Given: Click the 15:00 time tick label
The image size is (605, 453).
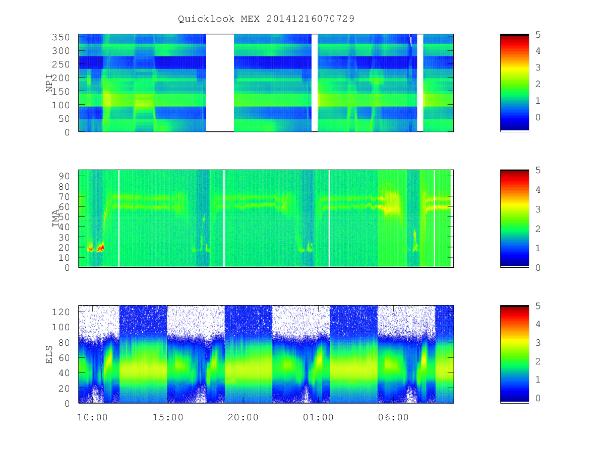Looking at the screenshot, I should click(167, 417).
